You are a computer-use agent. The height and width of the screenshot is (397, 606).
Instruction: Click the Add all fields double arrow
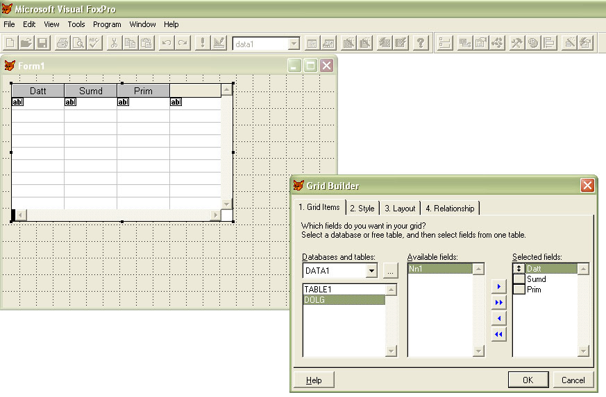(498, 303)
